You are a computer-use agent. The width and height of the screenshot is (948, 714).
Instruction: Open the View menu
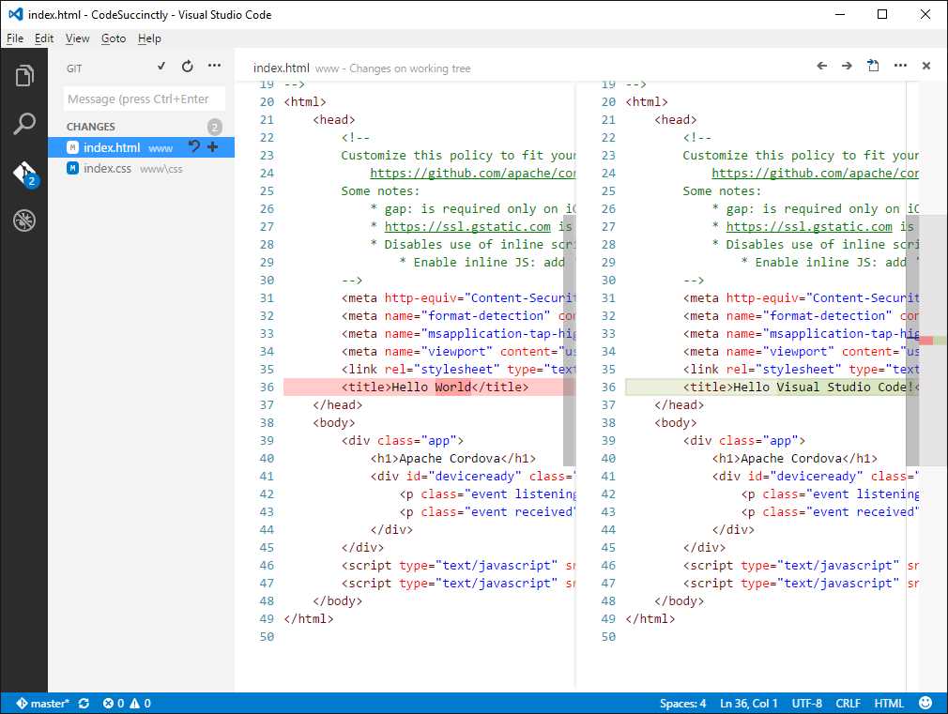(x=77, y=38)
